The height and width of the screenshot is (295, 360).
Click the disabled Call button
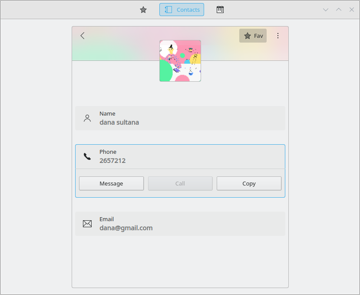(x=180, y=183)
